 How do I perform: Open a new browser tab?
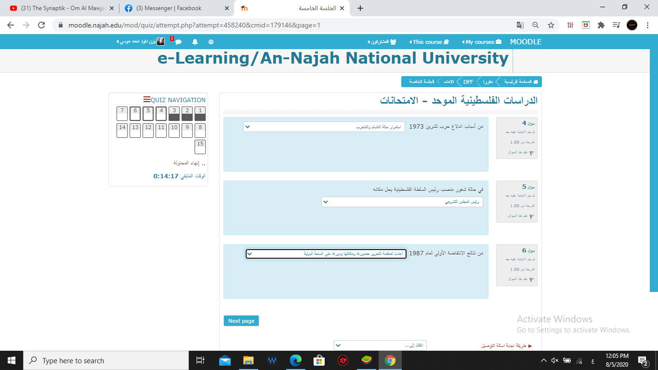360,8
